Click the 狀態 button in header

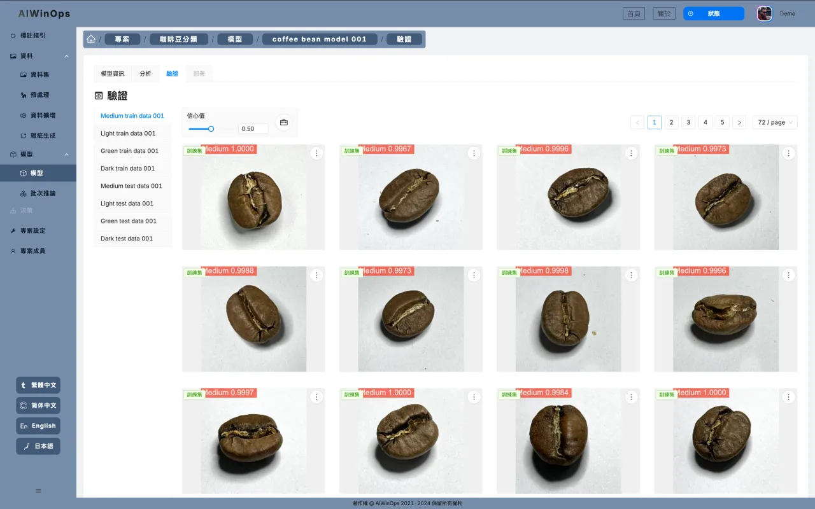pos(714,13)
